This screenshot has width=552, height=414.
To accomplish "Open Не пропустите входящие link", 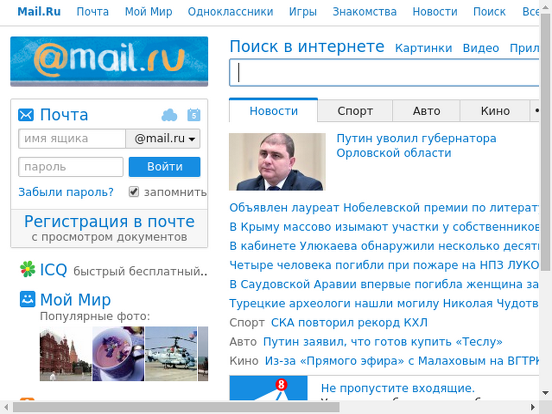I will pos(398,388).
